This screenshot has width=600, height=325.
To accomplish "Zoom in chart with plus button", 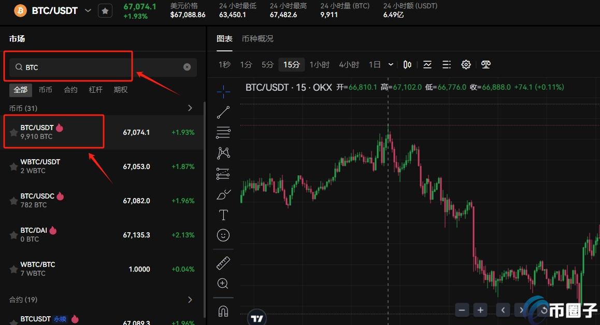I will coord(480,310).
